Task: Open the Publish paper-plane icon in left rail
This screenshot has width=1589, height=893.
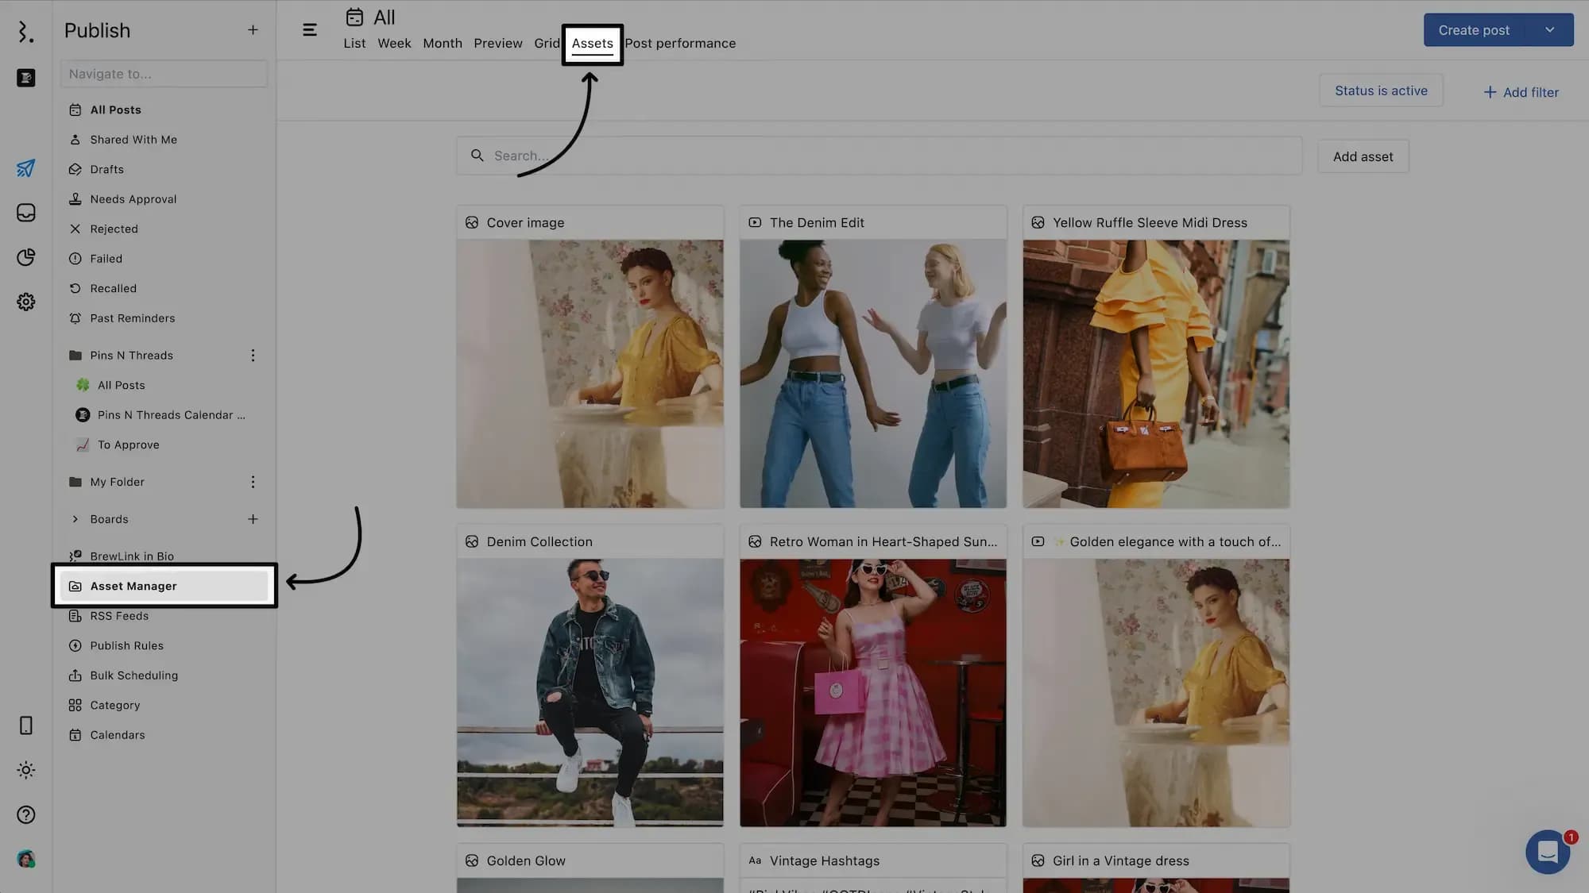Action: click(25, 168)
